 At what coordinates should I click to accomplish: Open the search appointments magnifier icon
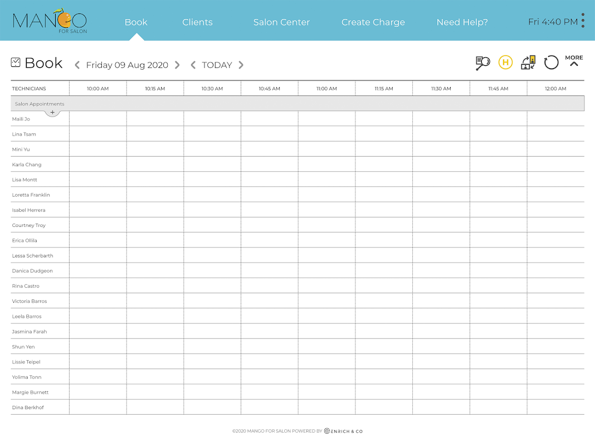click(482, 62)
